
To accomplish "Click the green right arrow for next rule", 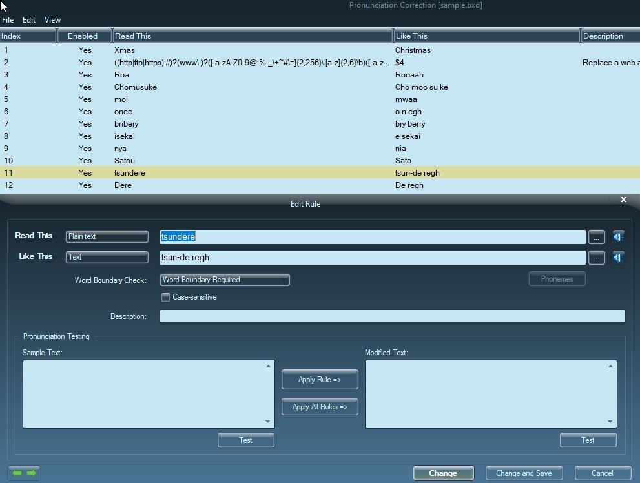I will click(31, 473).
